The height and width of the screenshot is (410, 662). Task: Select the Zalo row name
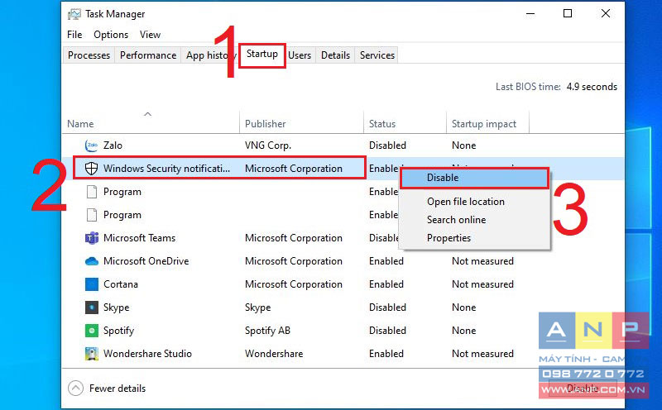pos(113,145)
